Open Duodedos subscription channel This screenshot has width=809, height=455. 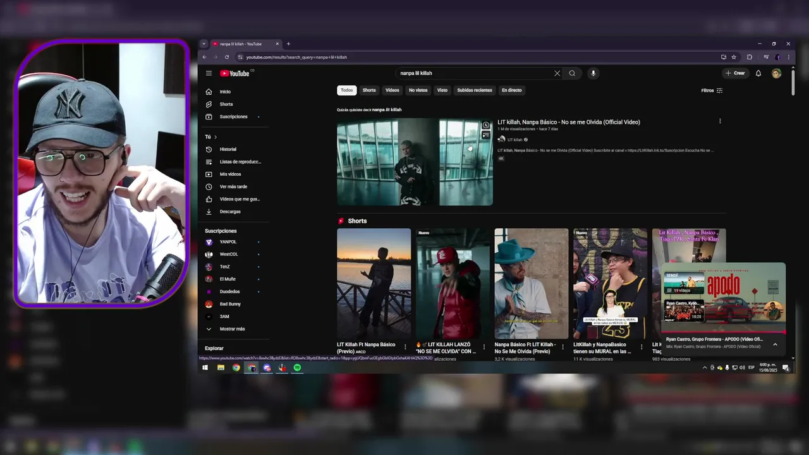[x=230, y=291]
